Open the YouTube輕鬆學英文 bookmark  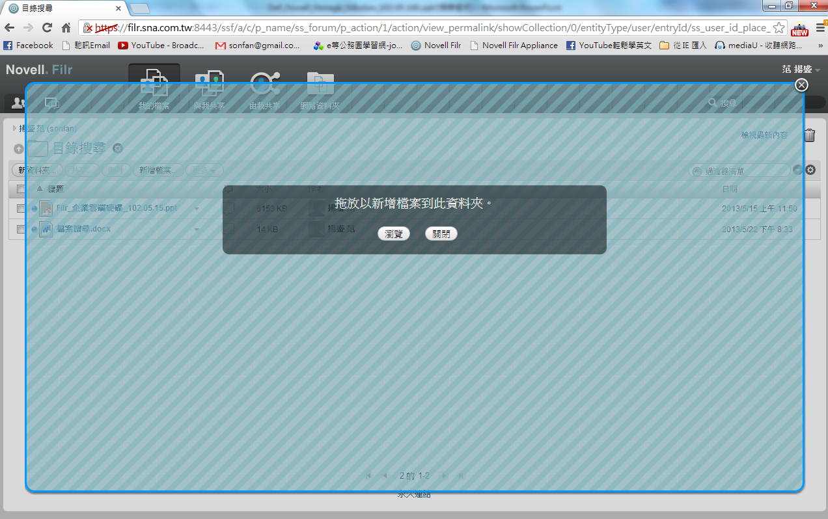pyautogui.click(x=609, y=46)
